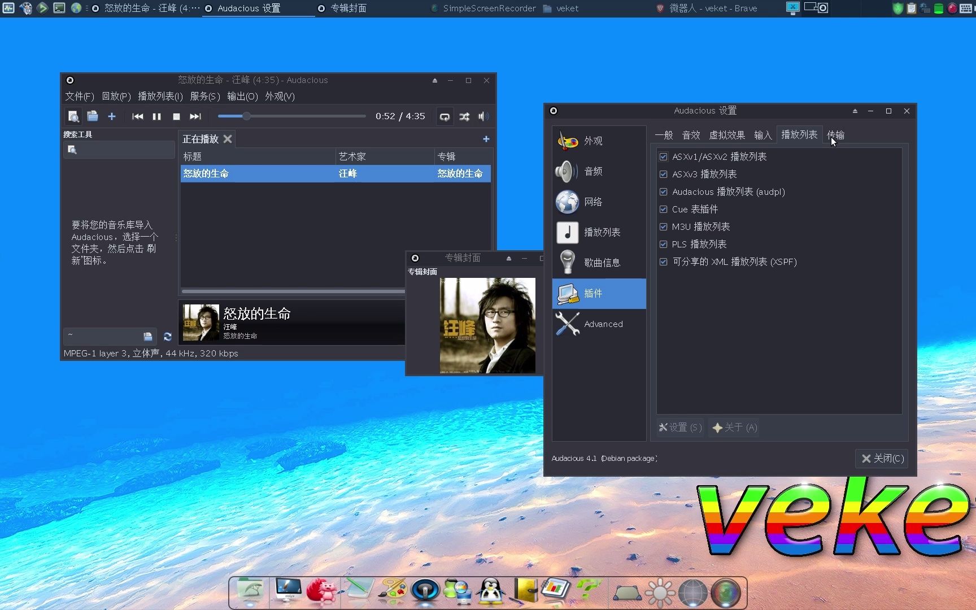The width and height of the screenshot is (976, 610).
Task: Select 外观 category in settings sidebar
Action: click(x=599, y=141)
